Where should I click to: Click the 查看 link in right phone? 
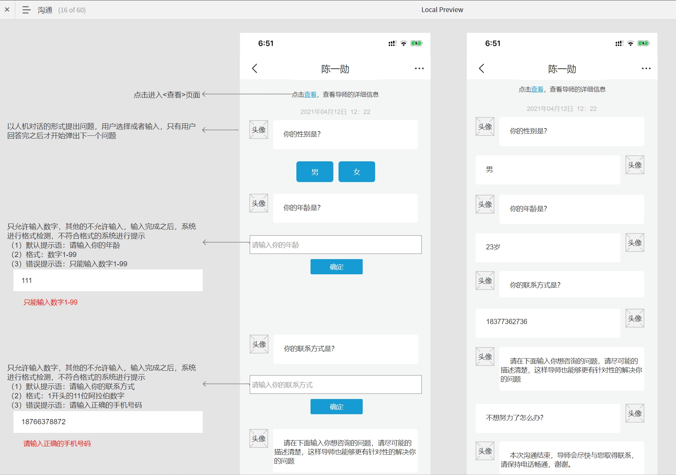tap(537, 89)
